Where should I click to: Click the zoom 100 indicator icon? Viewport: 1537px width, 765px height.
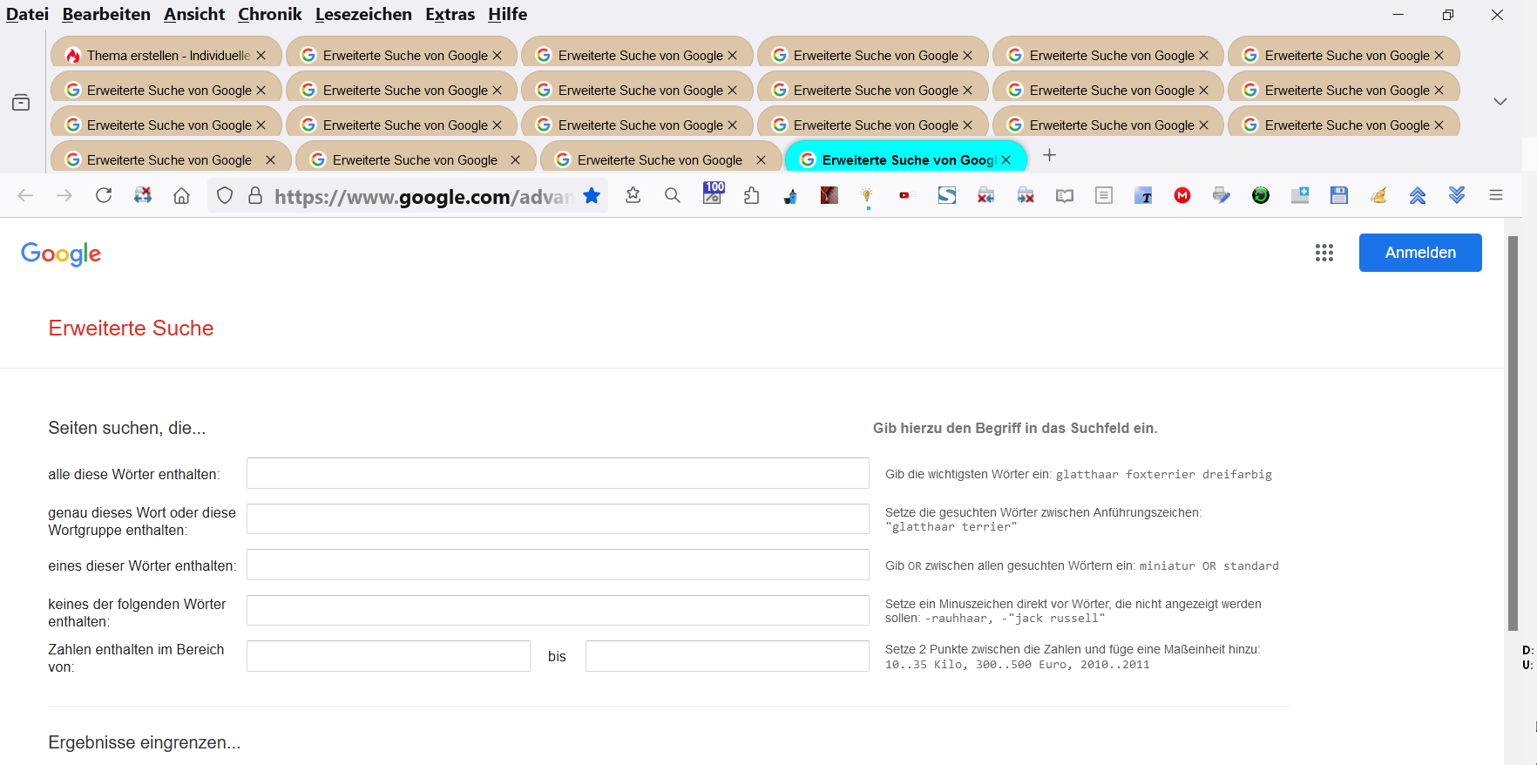[x=714, y=193]
